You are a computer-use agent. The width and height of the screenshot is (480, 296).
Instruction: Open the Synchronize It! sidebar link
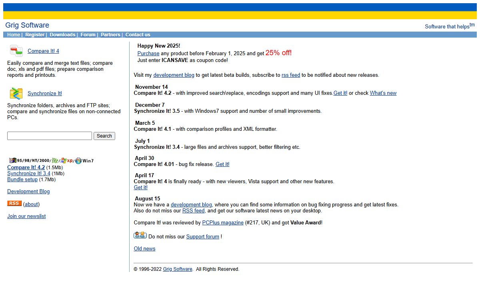tap(45, 94)
